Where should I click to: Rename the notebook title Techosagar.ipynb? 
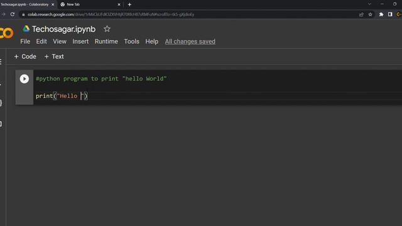63,30
